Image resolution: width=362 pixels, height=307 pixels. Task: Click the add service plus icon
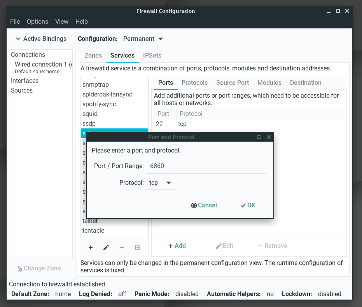[91, 247]
